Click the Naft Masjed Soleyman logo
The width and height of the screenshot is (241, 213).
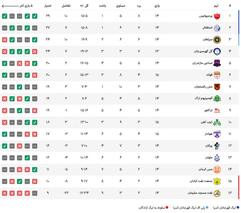click(217, 193)
